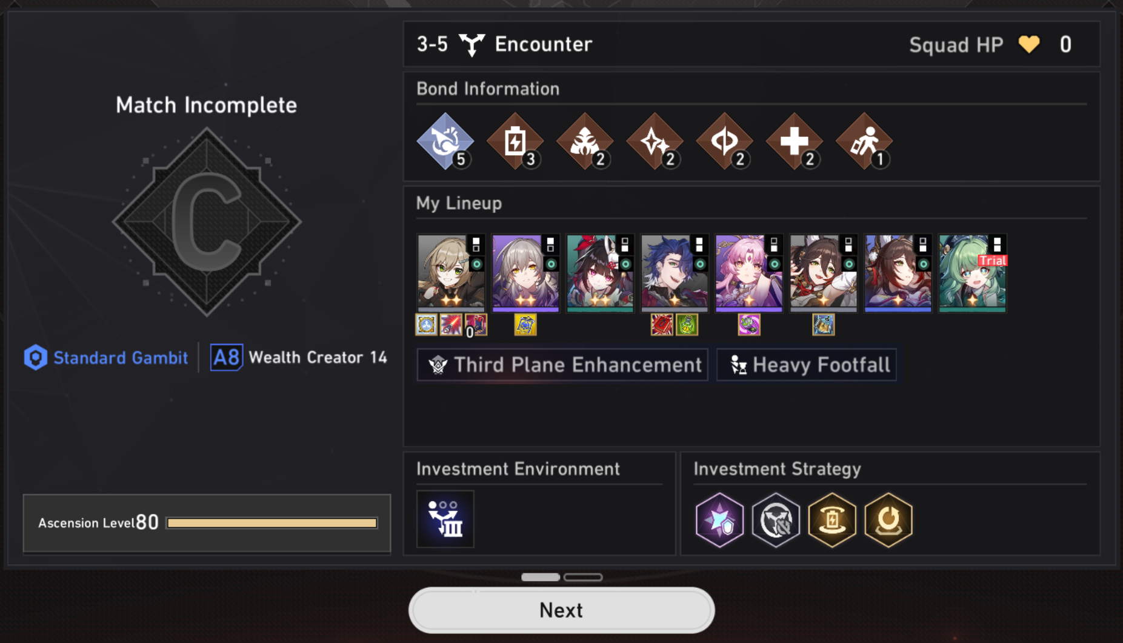Select the first page indicator pill
The height and width of the screenshot is (643, 1123).
coord(541,577)
